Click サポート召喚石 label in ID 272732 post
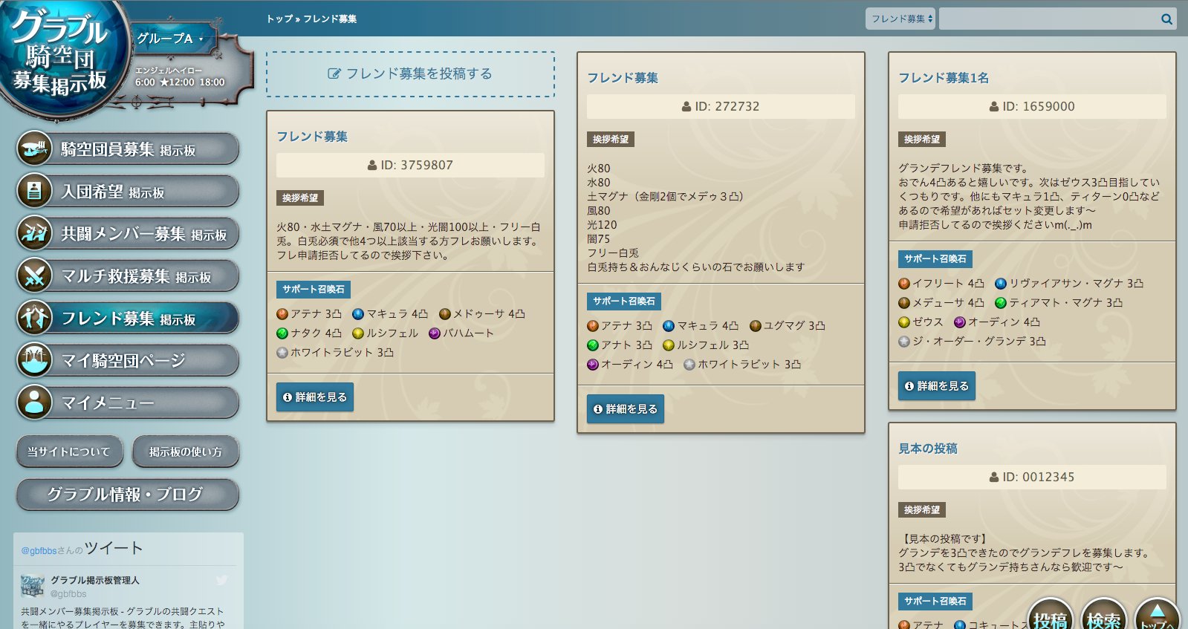The width and height of the screenshot is (1188, 629). pyautogui.click(x=624, y=302)
